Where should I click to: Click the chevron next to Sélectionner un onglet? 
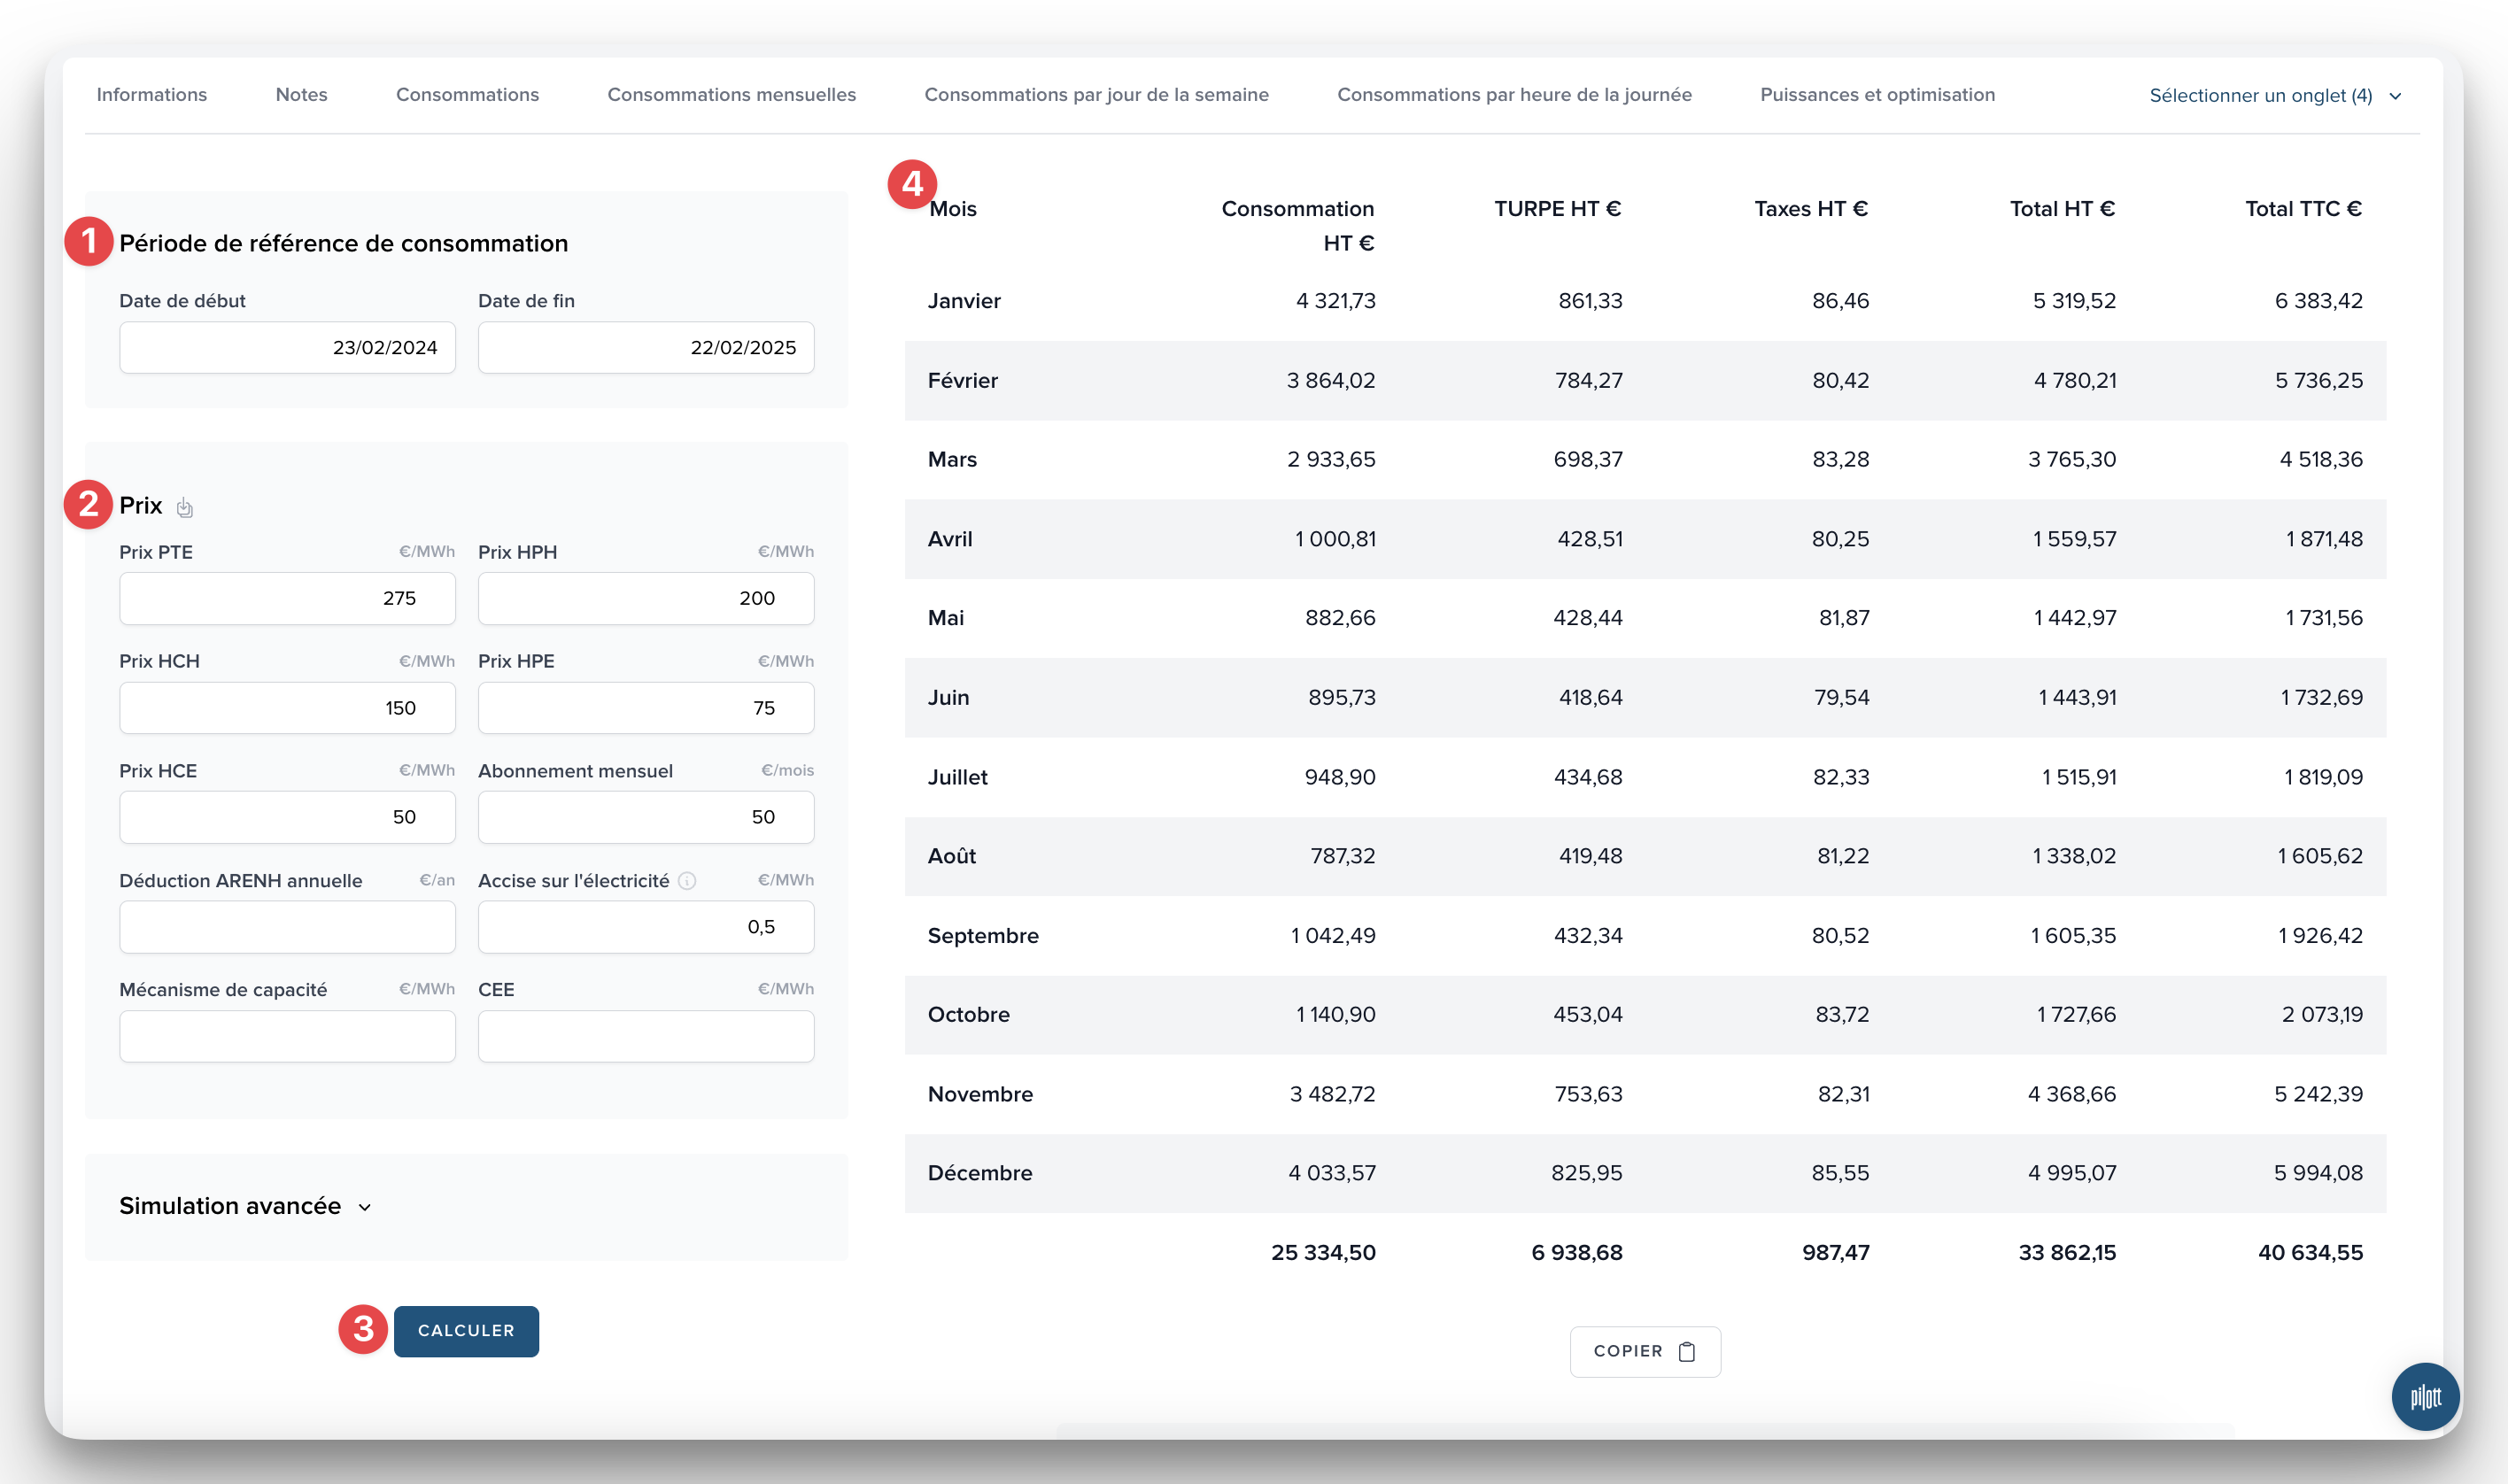(2395, 97)
